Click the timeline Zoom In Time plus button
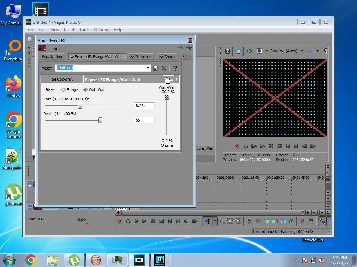This screenshot has height=267, width=357. [x=314, y=213]
